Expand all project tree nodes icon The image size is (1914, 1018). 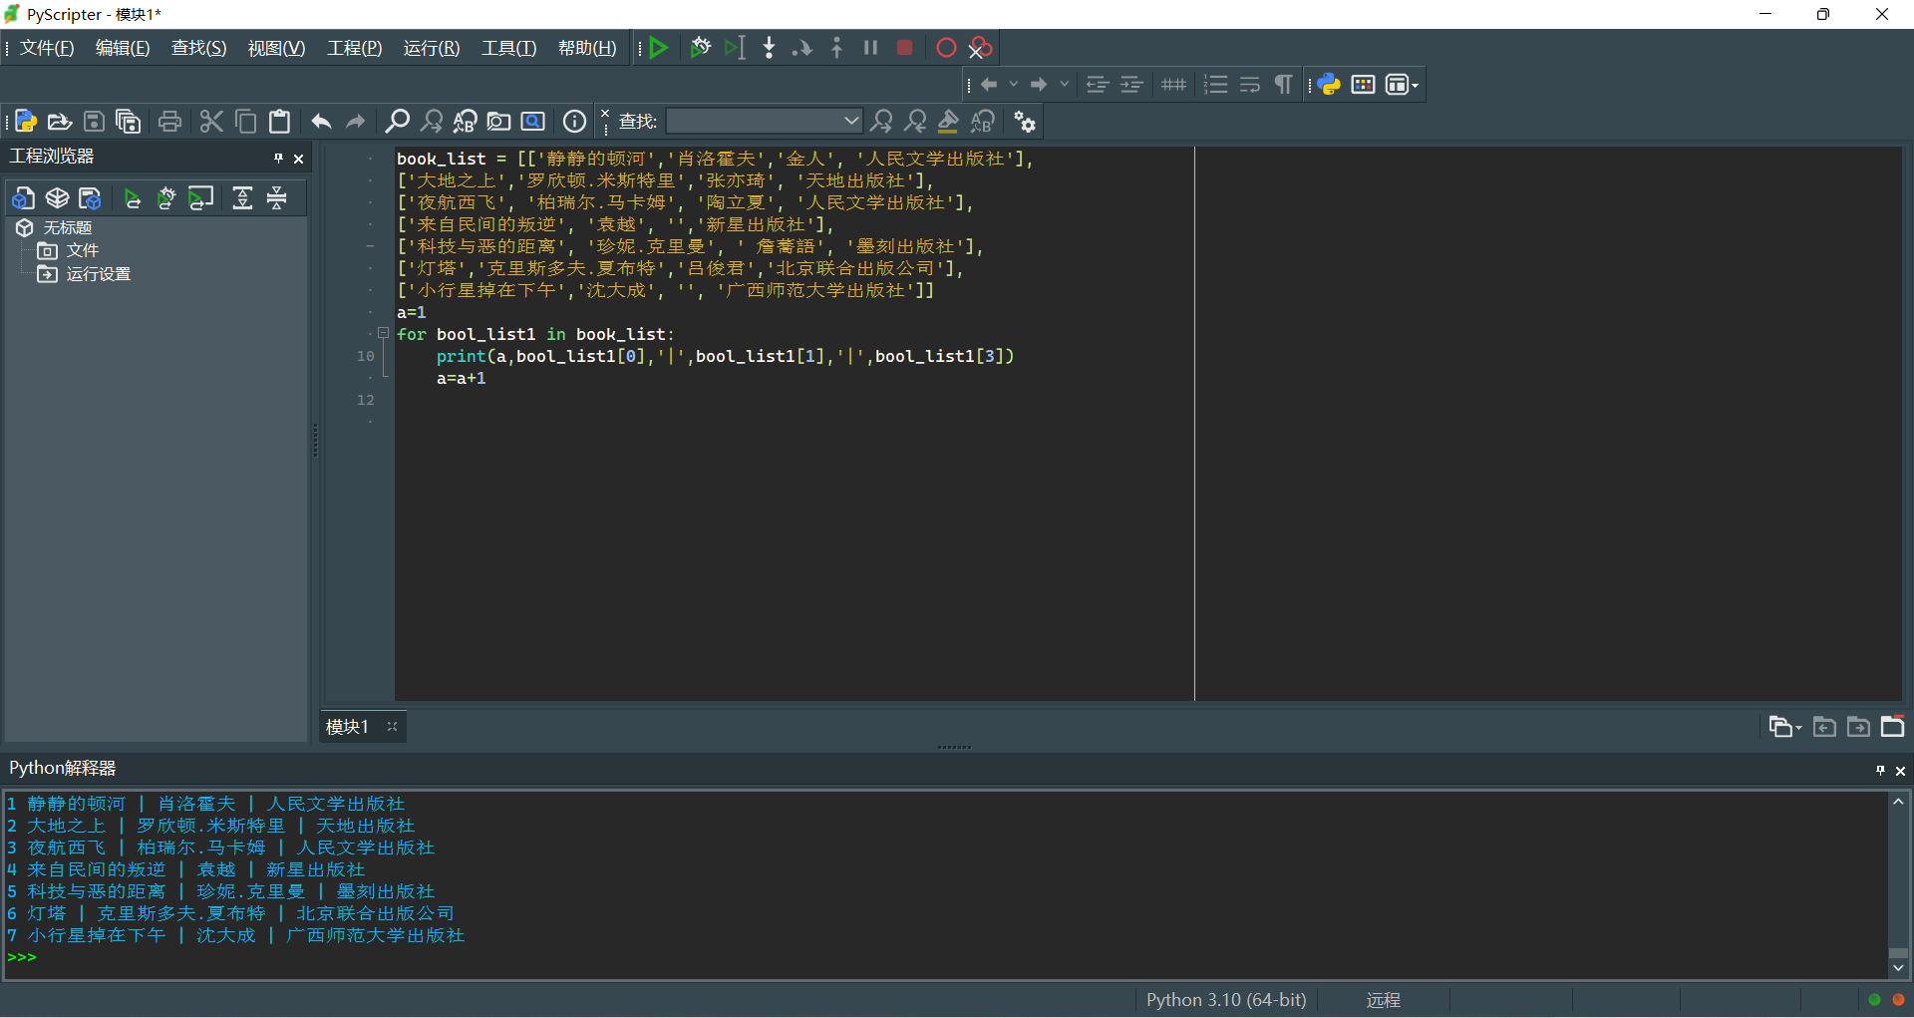tap(242, 198)
